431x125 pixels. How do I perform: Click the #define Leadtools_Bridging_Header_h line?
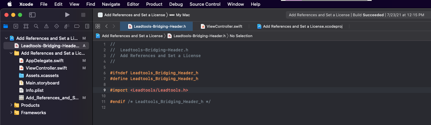[154, 78]
